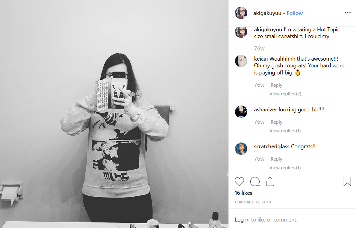Image resolution: width=355 pixels, height=228 pixels.
Task: Click the Log in link
Action: pos(242,220)
